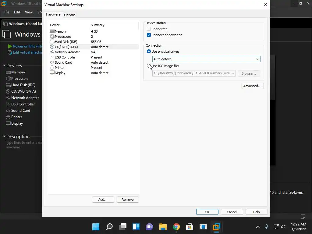
Task: Select the USB Controller icon in the dialog list
Action: 52,57
